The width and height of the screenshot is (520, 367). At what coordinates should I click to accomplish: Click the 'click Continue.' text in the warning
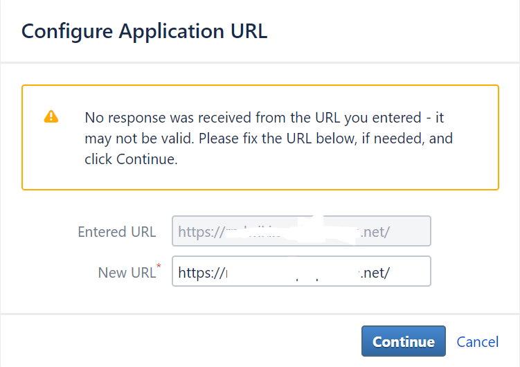click(131, 159)
